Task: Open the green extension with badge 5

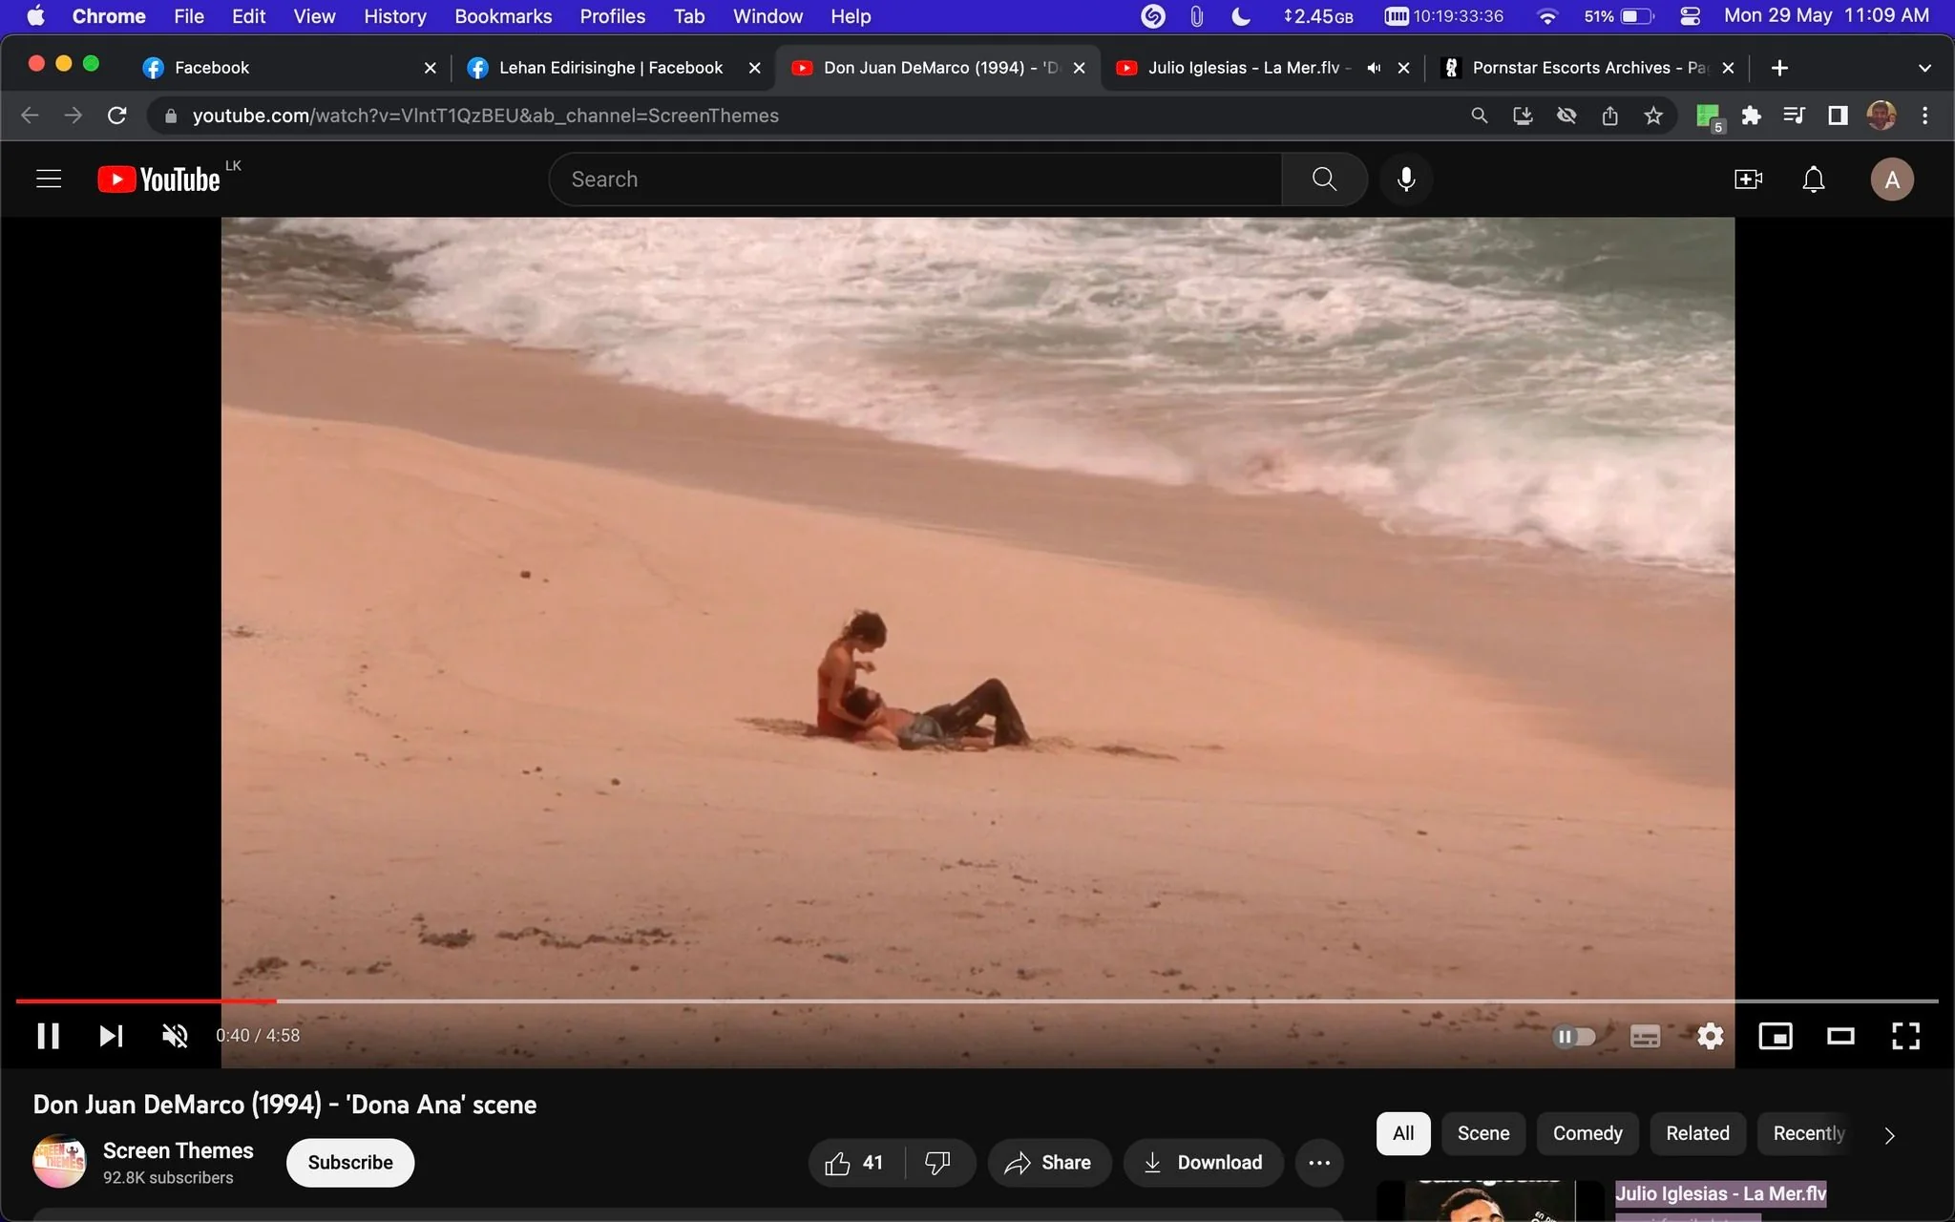Action: tap(1709, 116)
